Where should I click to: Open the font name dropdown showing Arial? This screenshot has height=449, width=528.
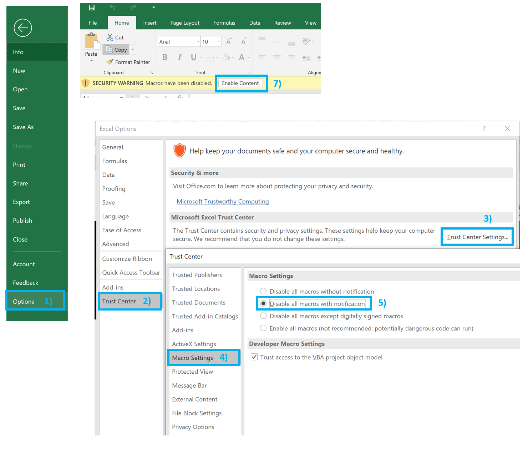coord(198,41)
